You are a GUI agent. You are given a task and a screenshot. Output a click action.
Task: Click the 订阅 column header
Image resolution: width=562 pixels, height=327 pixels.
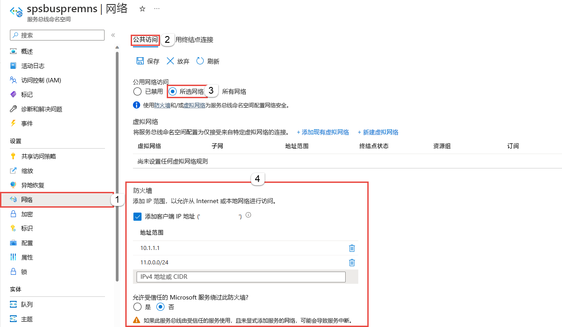point(513,146)
